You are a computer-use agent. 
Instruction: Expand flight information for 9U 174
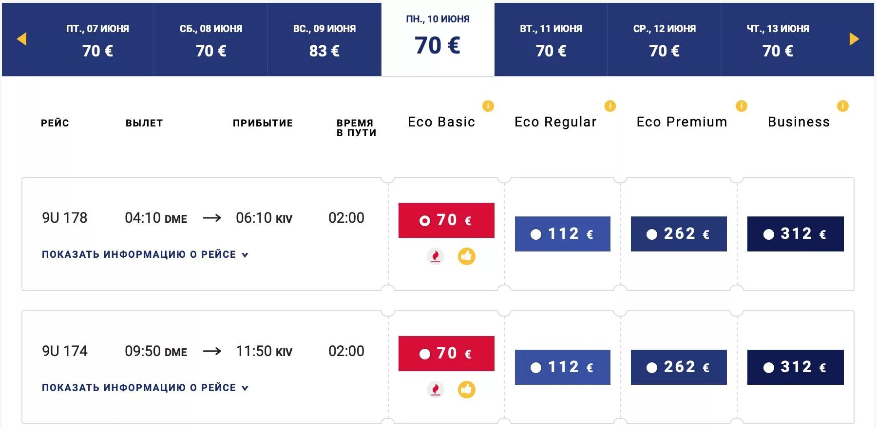coord(145,388)
